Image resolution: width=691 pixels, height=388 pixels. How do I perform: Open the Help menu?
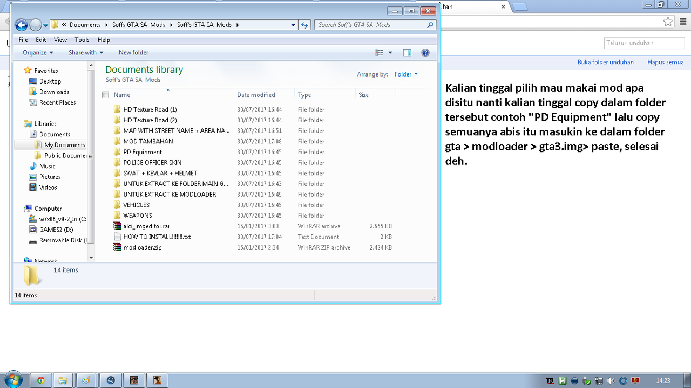(x=104, y=40)
